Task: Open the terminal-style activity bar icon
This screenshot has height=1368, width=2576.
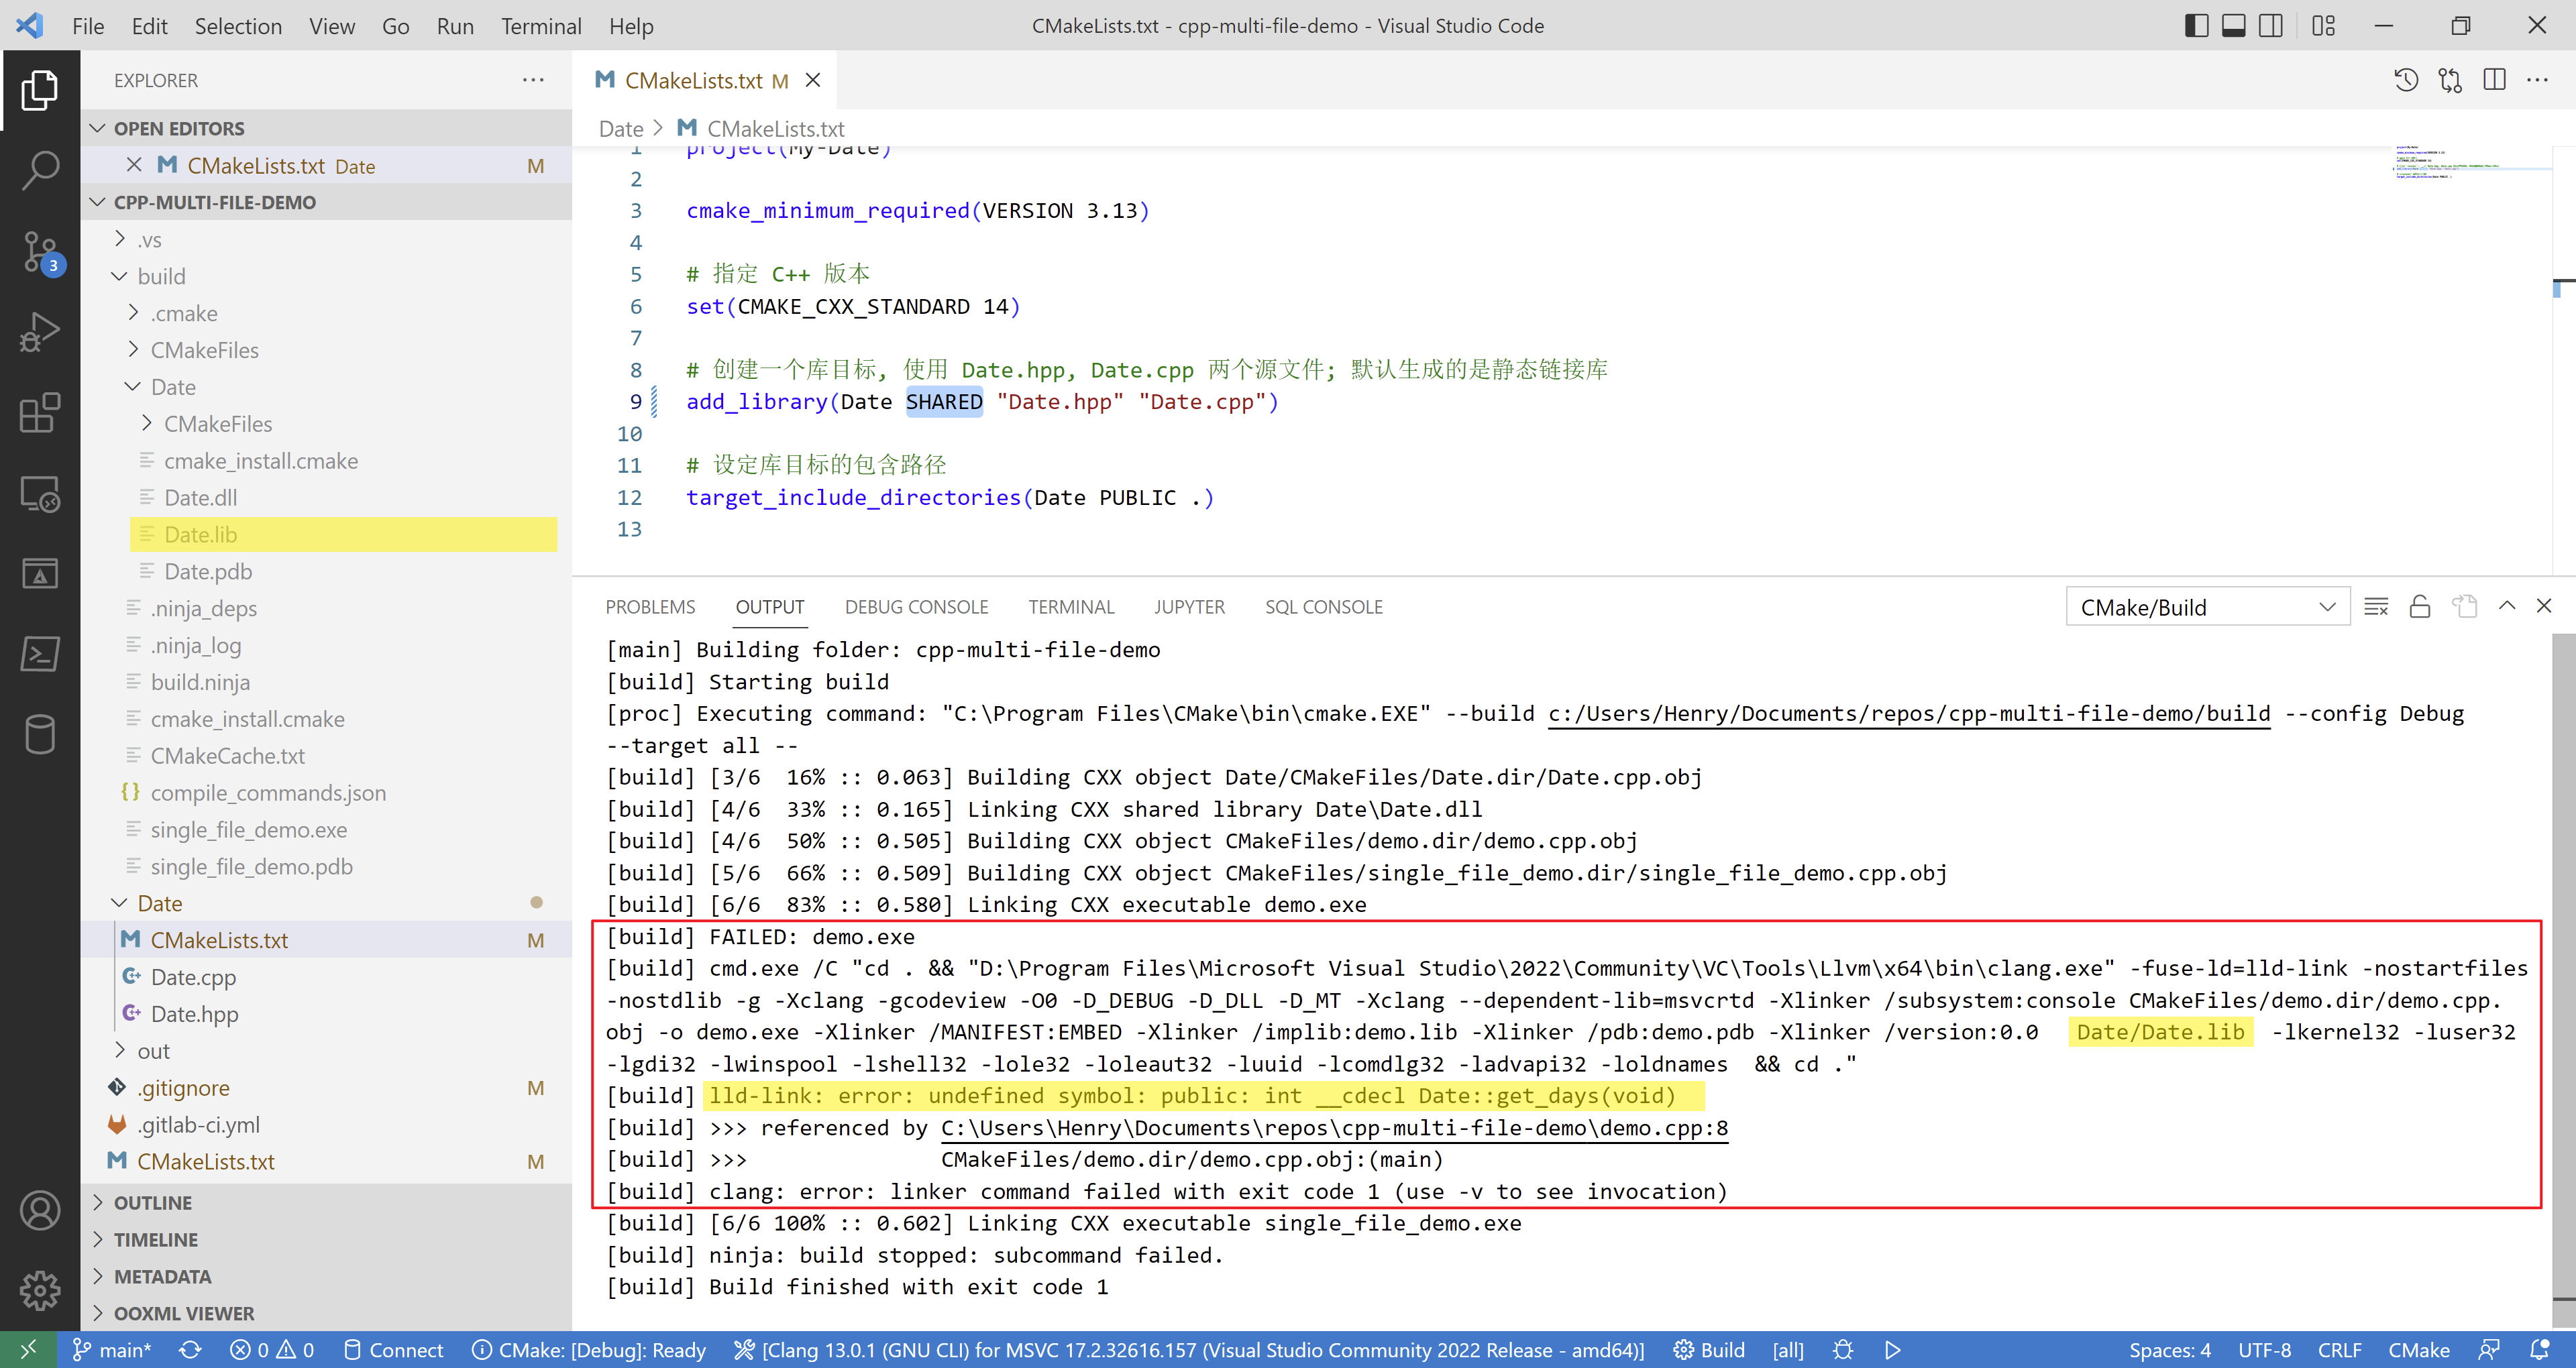Action: [40, 654]
